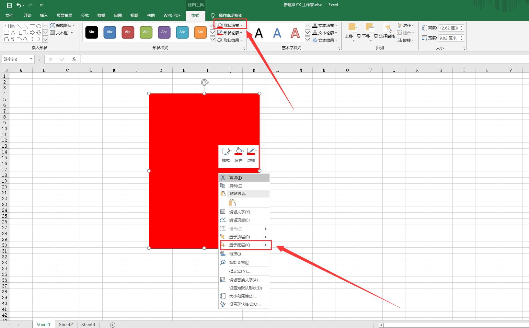Click the Fill (填充) mini toolbar icon

238,155
